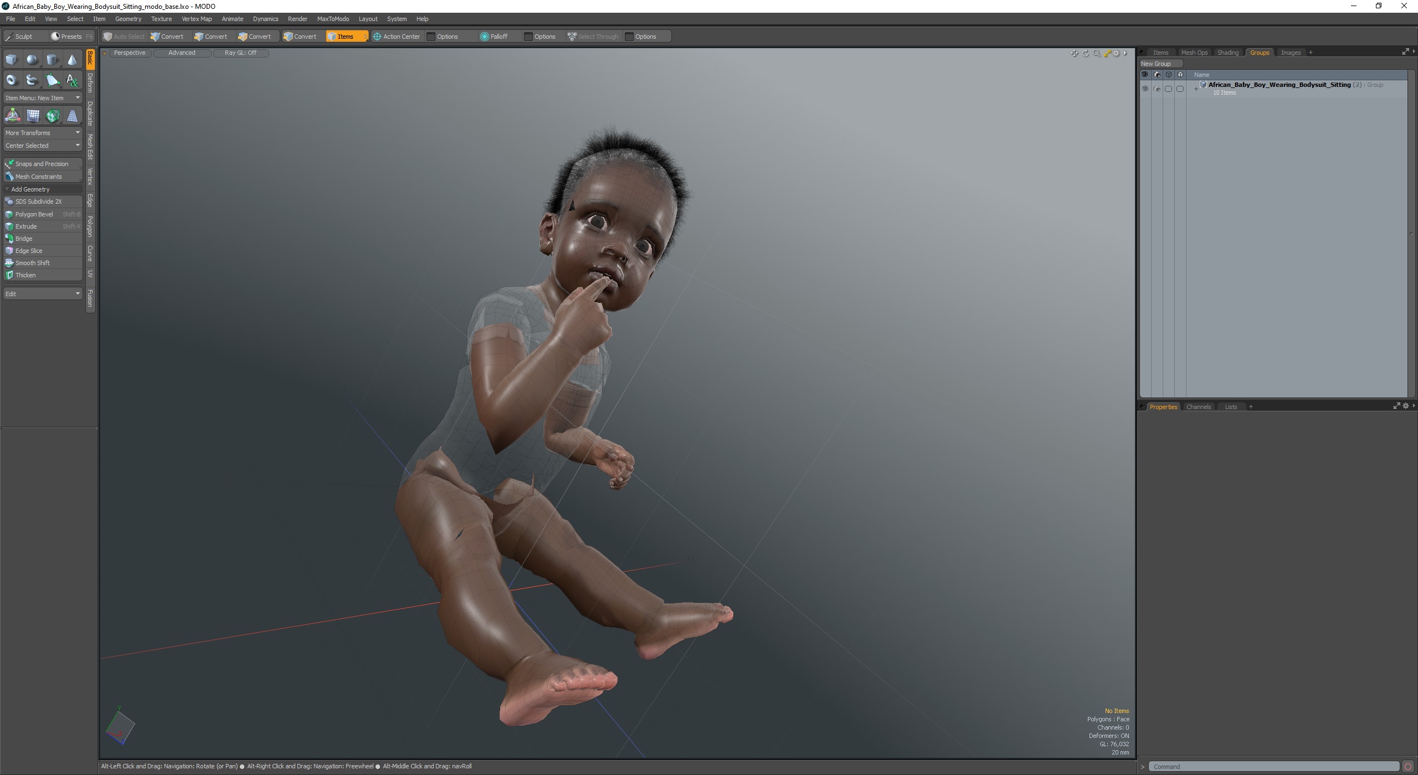The image size is (1418, 775).
Task: Open the Vertex Map menu
Action: point(196,19)
